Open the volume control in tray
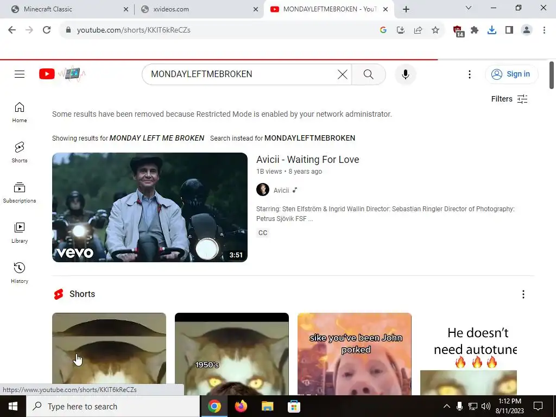This screenshot has height=417, width=556. 486,406
